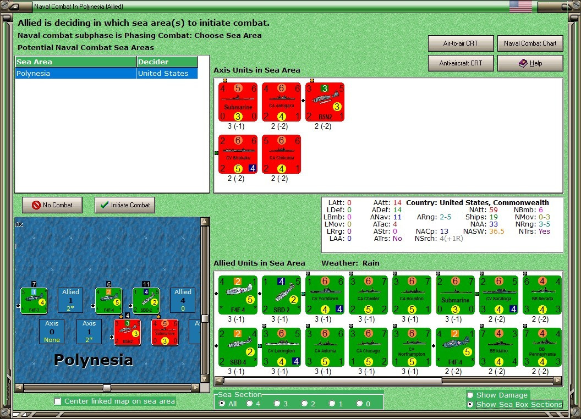This screenshot has height=419, width=581.
Task: Select the CA Northampton cruiser counter
Action: (412, 347)
